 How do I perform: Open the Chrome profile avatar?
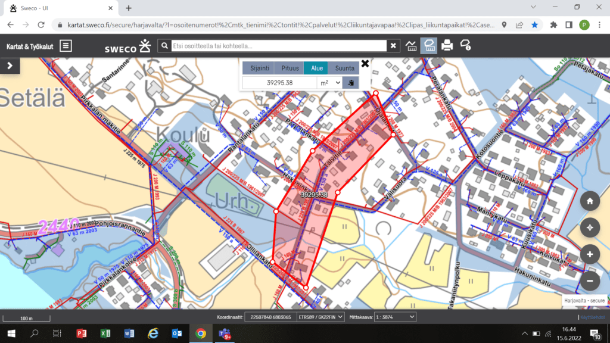tap(584, 25)
